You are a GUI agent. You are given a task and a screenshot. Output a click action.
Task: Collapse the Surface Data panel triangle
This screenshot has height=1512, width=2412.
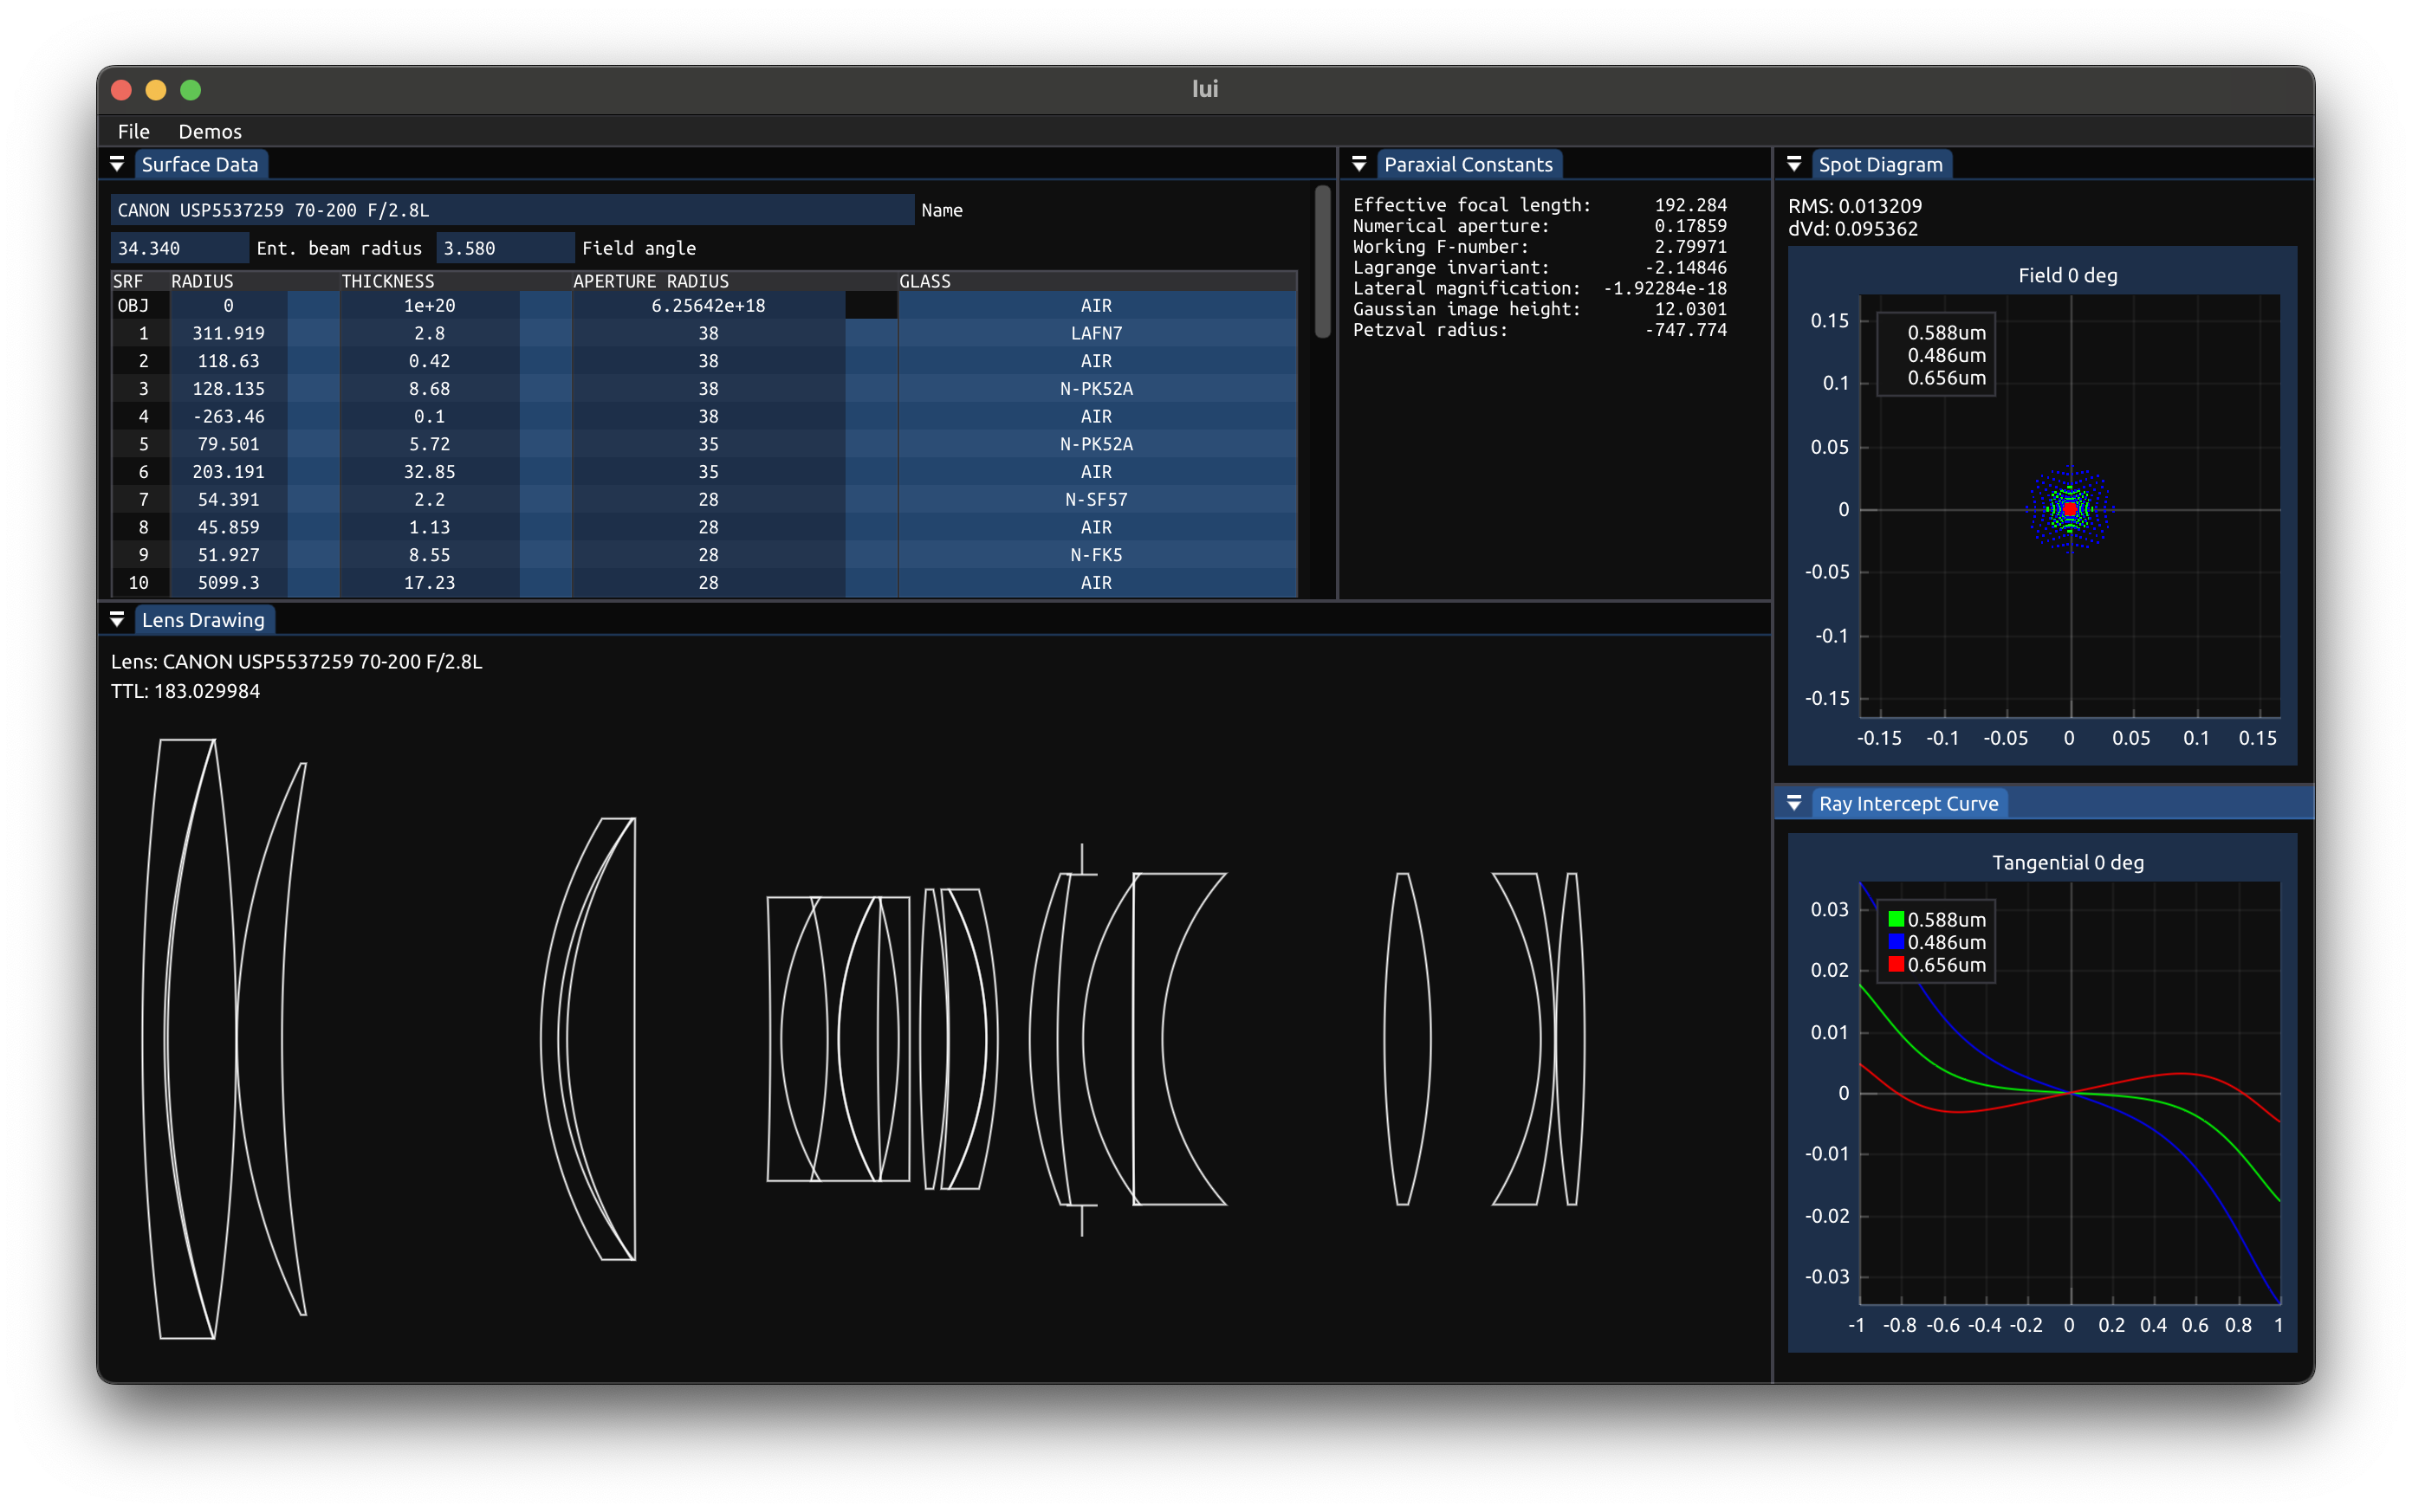pyautogui.click(x=117, y=164)
